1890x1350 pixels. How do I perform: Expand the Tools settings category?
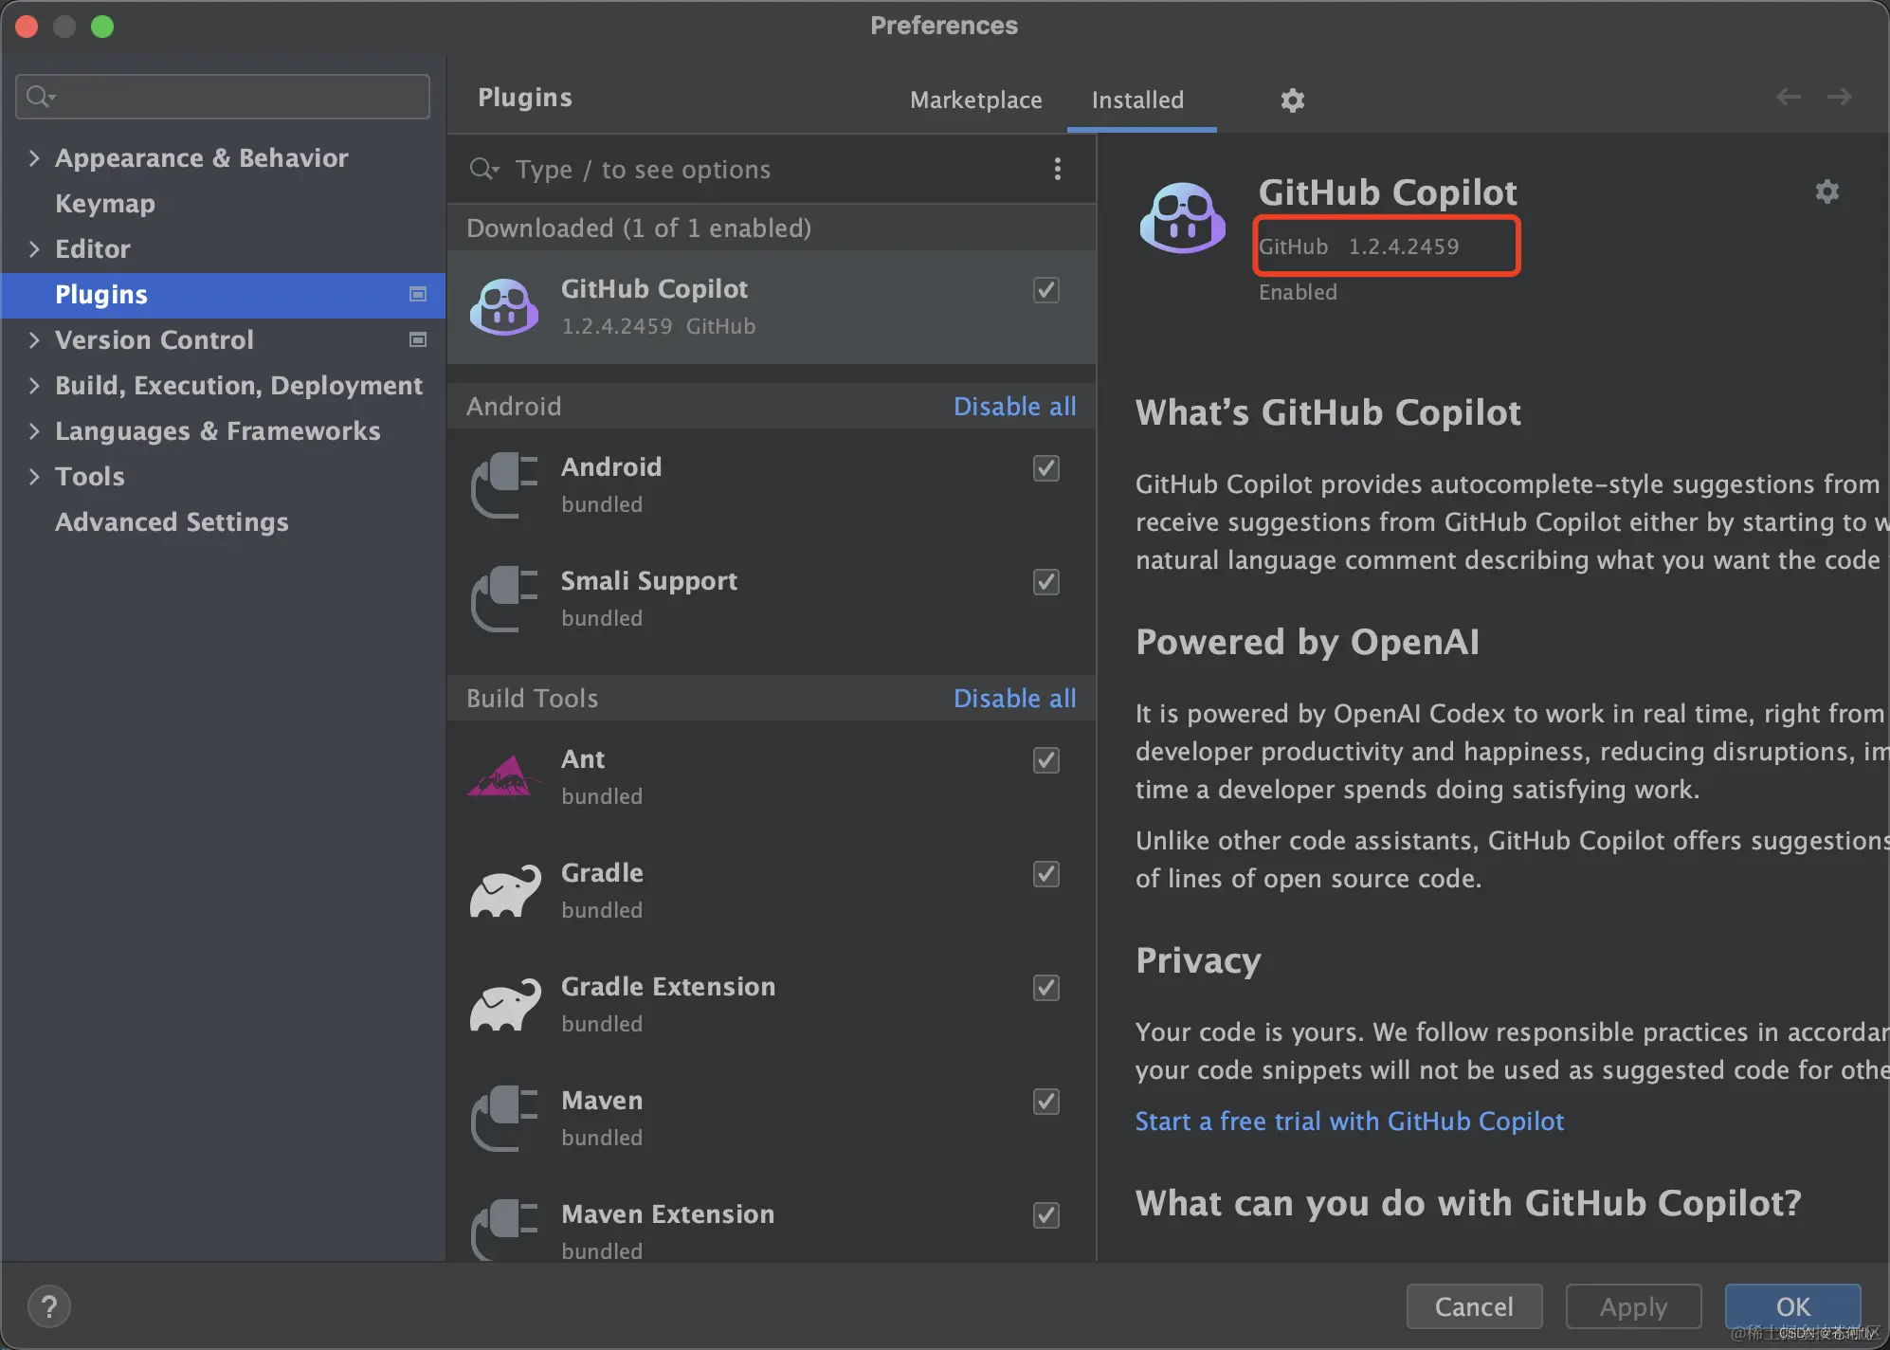34,476
